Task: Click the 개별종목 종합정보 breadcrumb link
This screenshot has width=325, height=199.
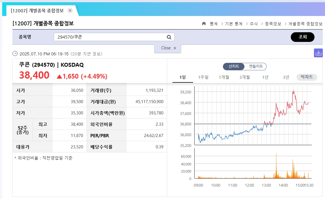Action: tap(305, 24)
